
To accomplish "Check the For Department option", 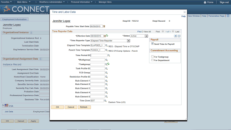I will pos(152,60).
